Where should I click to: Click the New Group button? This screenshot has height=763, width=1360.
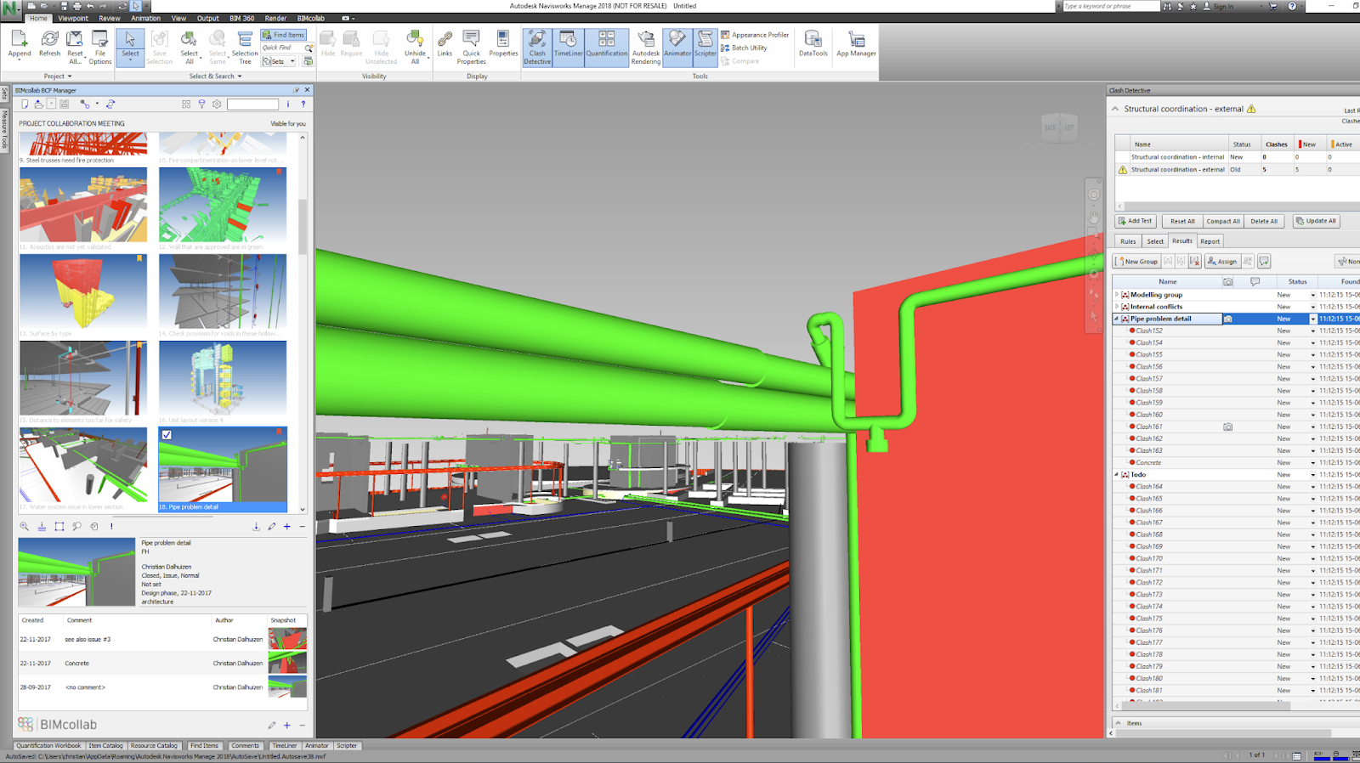click(x=1136, y=262)
